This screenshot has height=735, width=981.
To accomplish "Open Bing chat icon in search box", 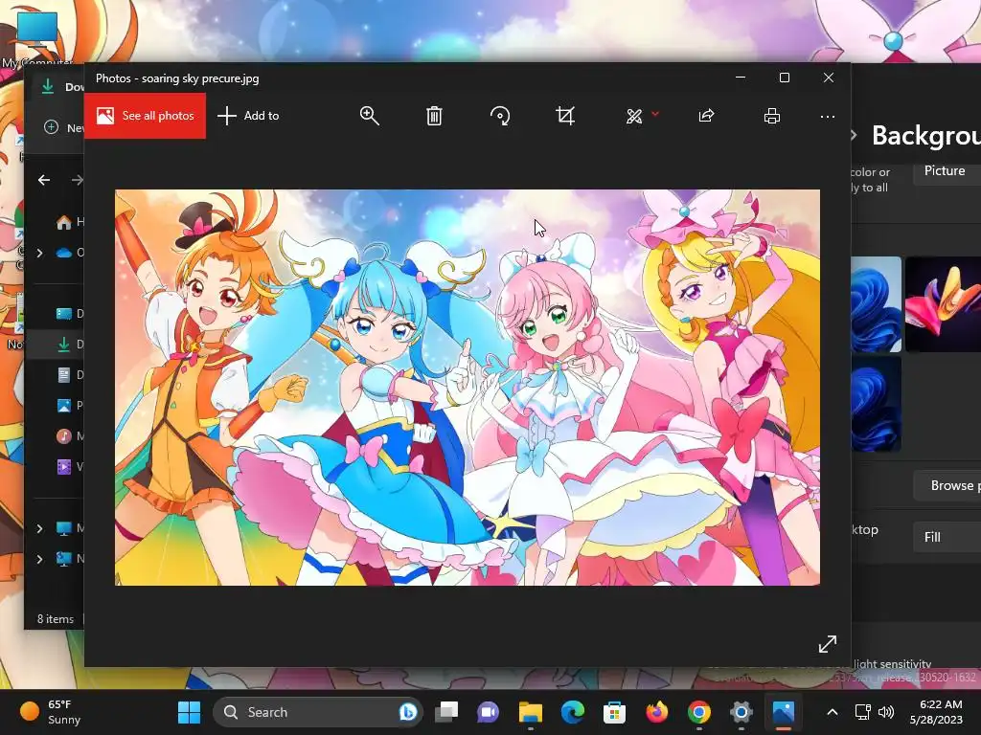I will (408, 712).
